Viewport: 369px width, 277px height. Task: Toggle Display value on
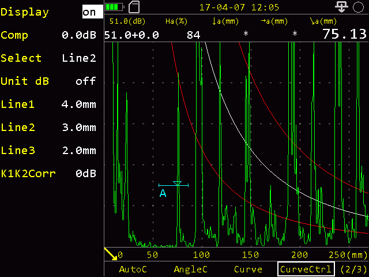point(92,12)
